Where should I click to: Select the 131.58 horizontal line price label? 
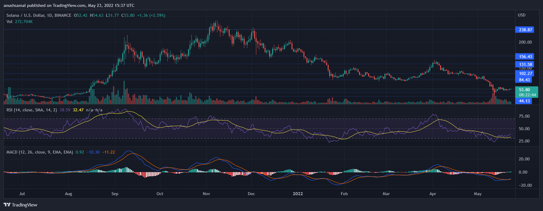click(525, 64)
